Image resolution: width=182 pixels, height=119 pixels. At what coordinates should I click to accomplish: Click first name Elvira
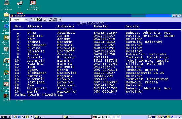point(34,48)
